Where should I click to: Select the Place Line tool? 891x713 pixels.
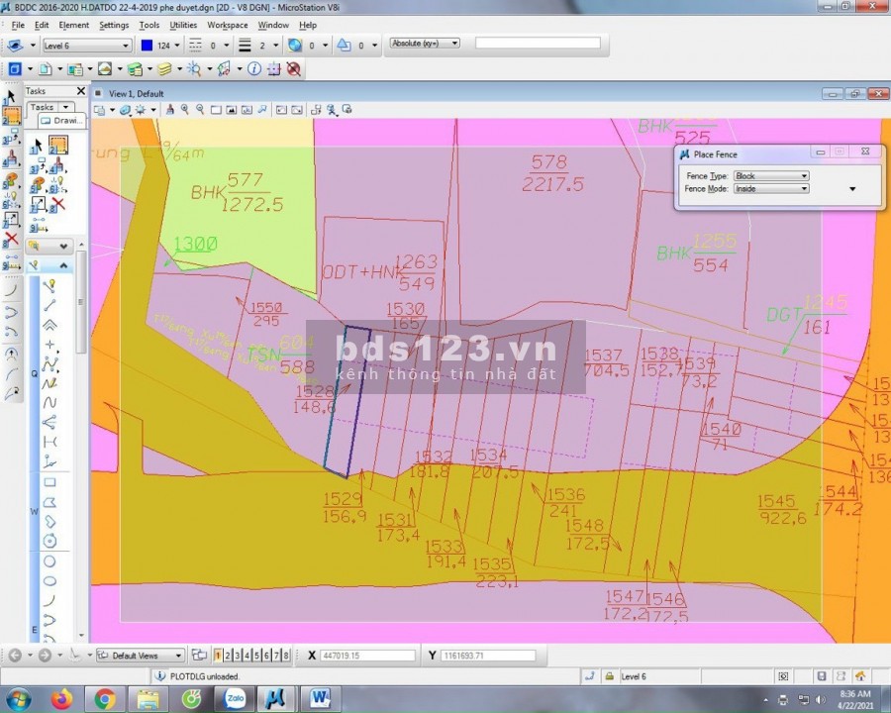(50, 305)
